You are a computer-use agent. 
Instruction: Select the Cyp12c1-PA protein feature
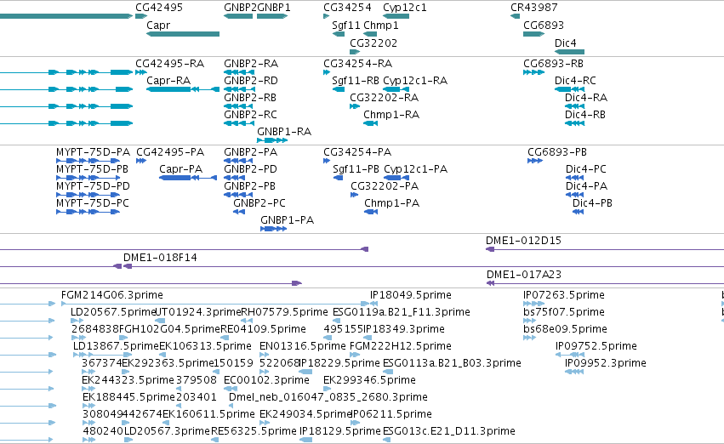396,178
